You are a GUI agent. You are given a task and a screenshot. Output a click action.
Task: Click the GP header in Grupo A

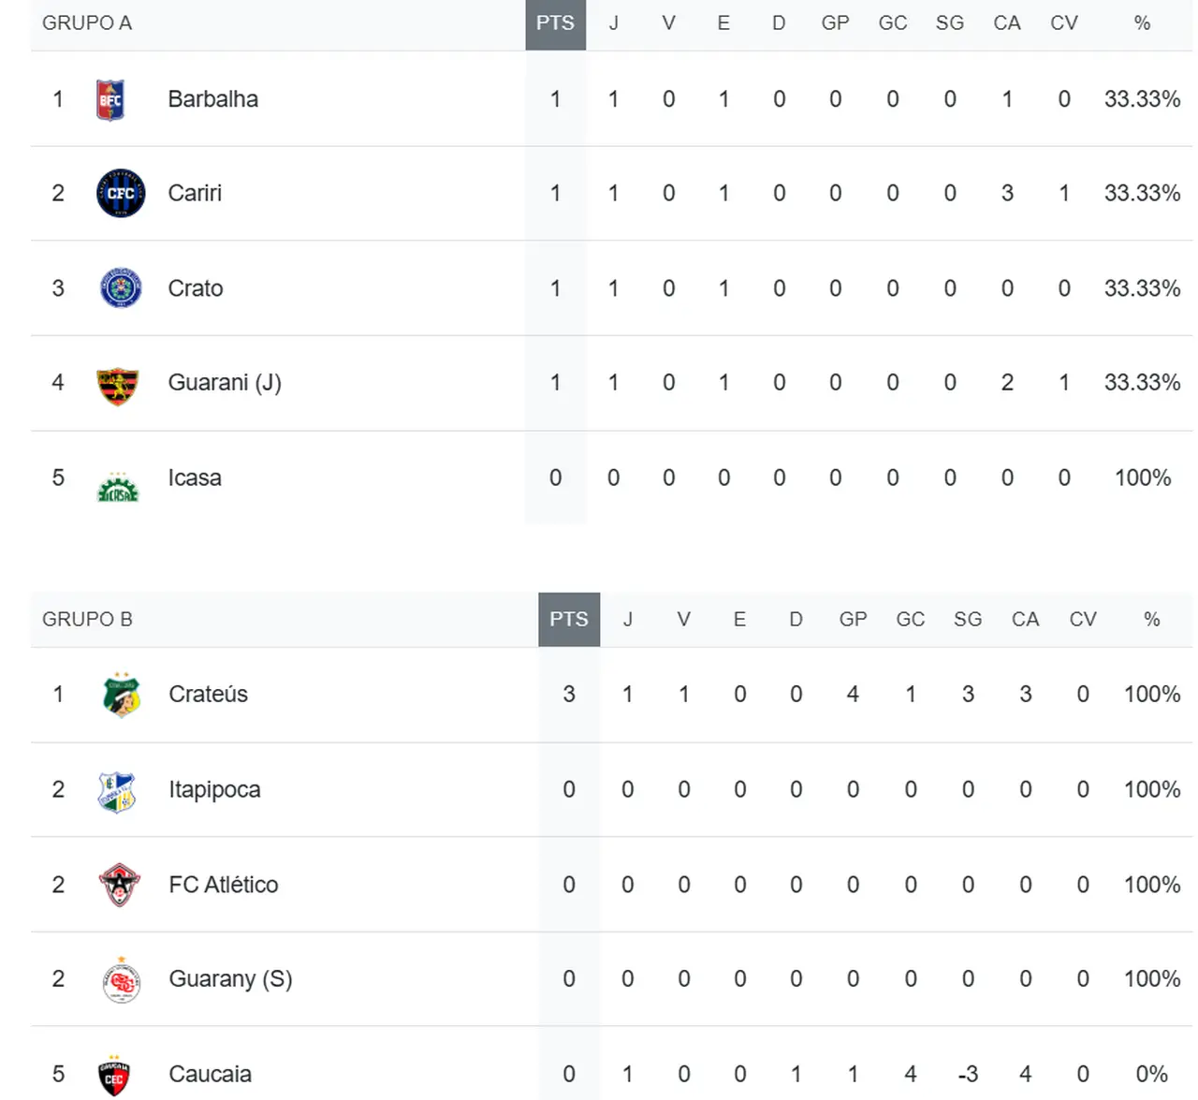pos(835,23)
